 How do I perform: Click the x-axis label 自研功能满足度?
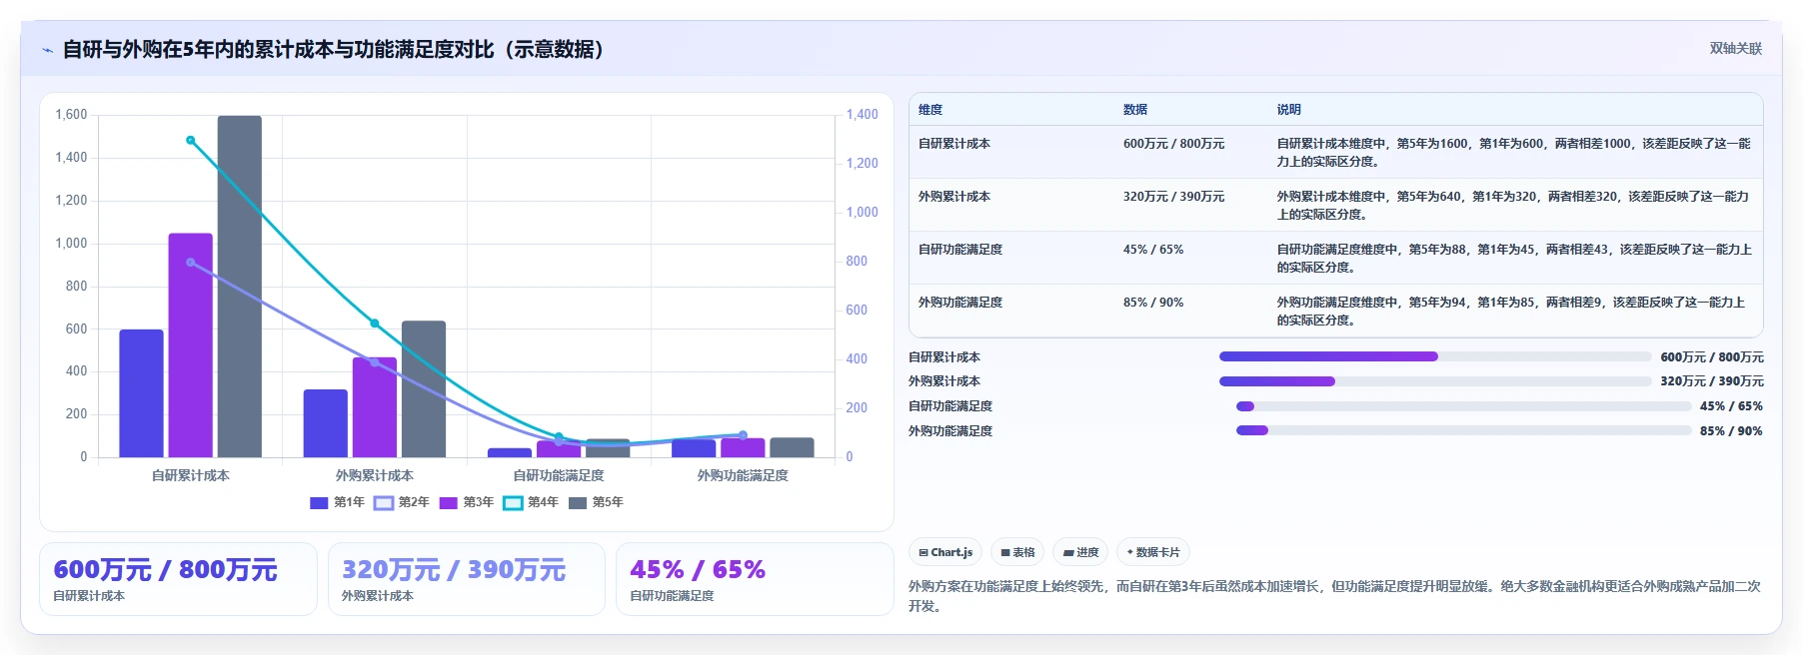click(559, 475)
